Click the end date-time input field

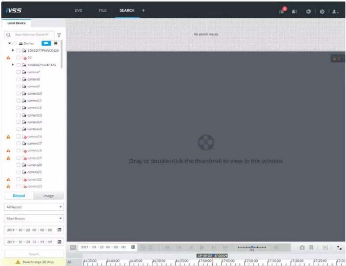[34, 242]
